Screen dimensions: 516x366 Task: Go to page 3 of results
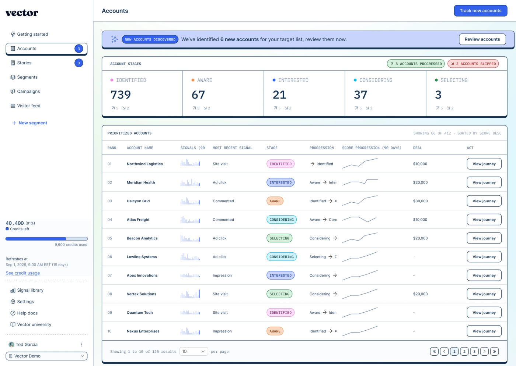(474, 352)
